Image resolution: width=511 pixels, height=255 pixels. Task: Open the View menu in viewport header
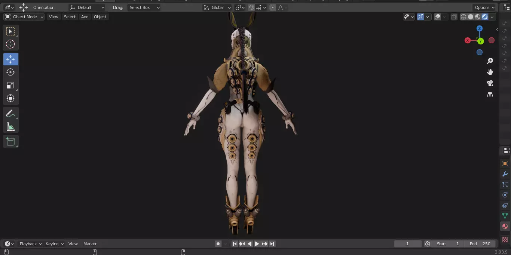click(53, 17)
